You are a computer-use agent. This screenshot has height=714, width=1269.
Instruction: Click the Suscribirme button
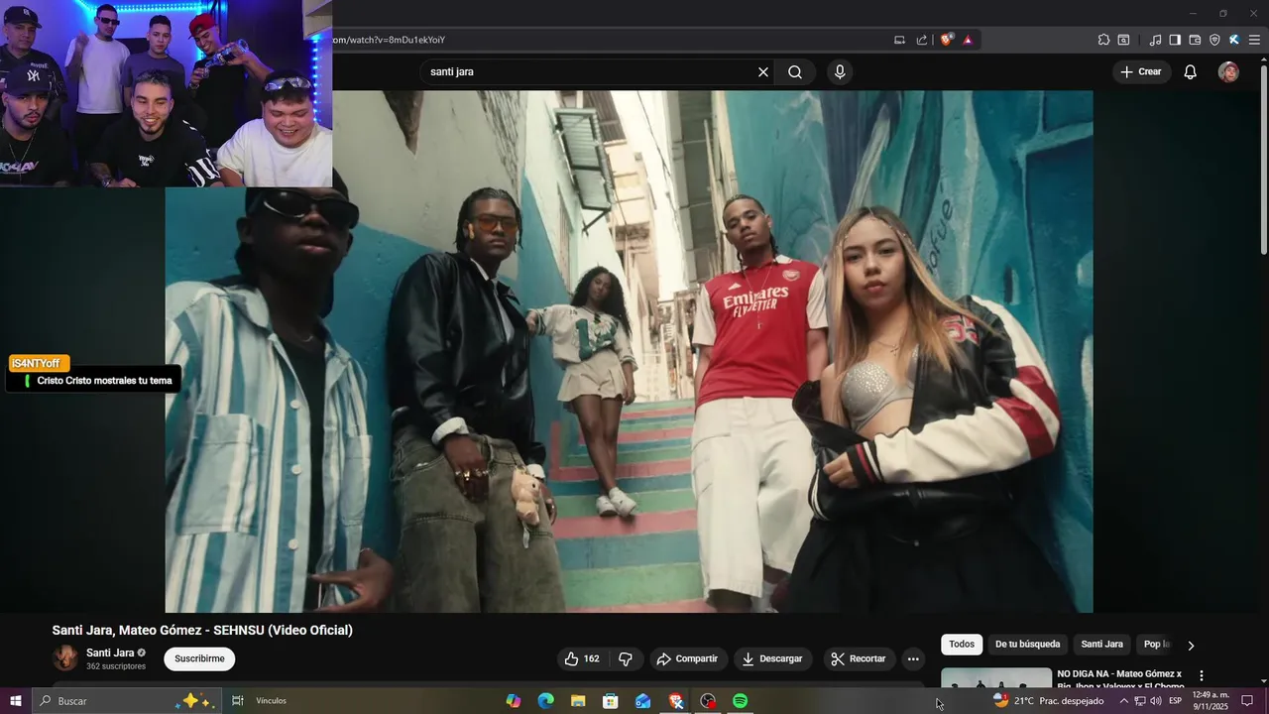click(x=199, y=658)
